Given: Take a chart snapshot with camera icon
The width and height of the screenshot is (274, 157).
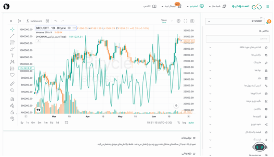Looking at the screenshot, I should (192, 21).
